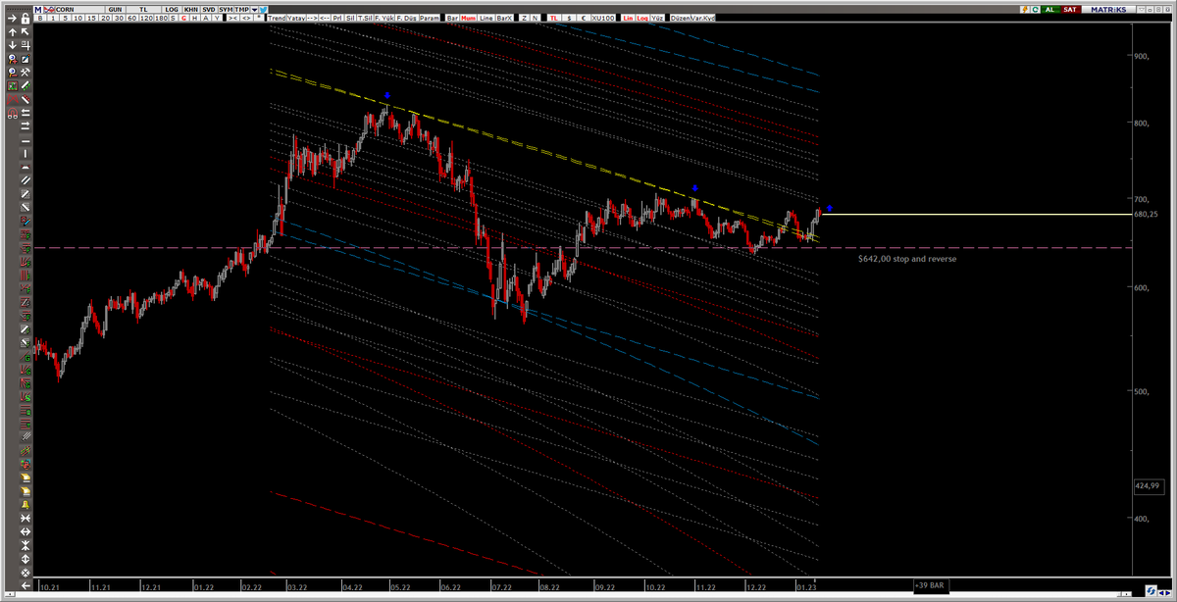Click the Prl parallel button
This screenshot has width=1177, height=602.
tap(336, 19)
